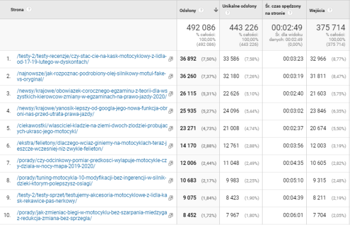Open odcinkowy-pomiar-predkosci porady link
The height and width of the screenshot is (225, 350).
(x=92, y=163)
